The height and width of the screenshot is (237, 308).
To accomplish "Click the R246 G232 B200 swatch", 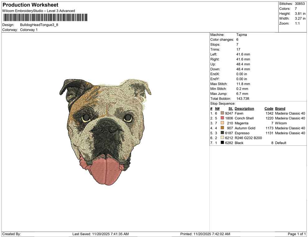I will (222, 138).
